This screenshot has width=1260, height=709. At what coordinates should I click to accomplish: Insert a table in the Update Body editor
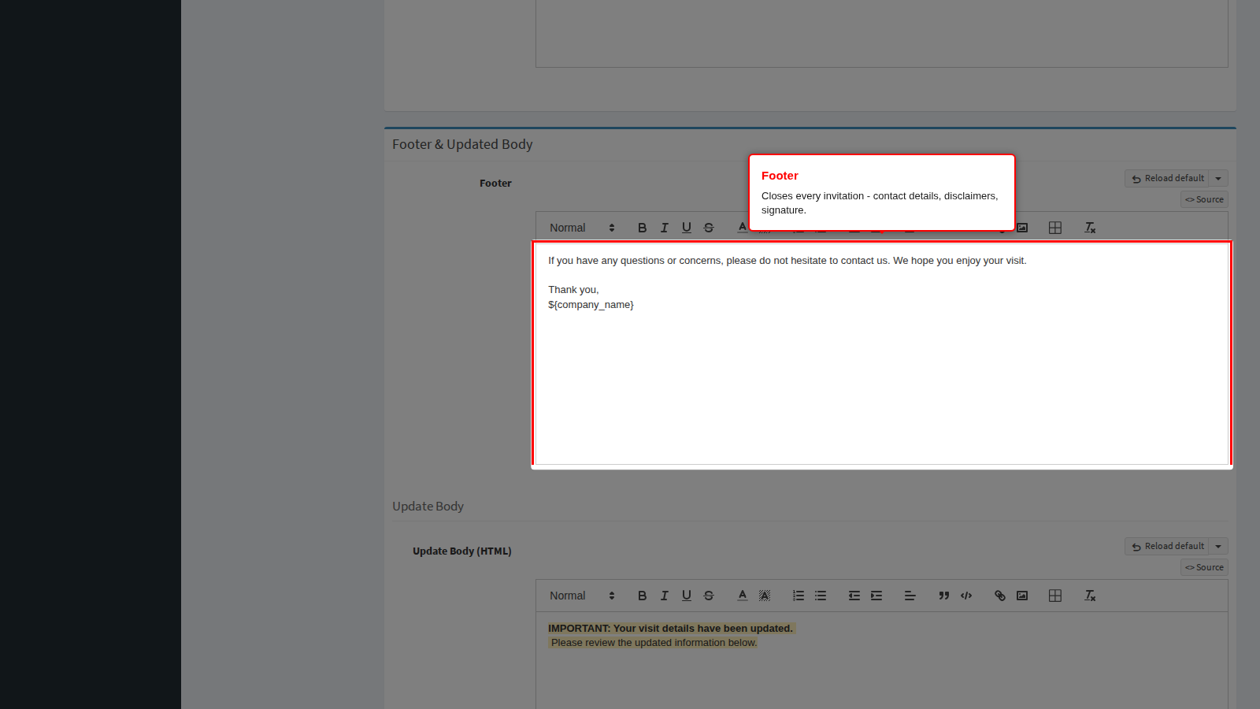(1055, 596)
